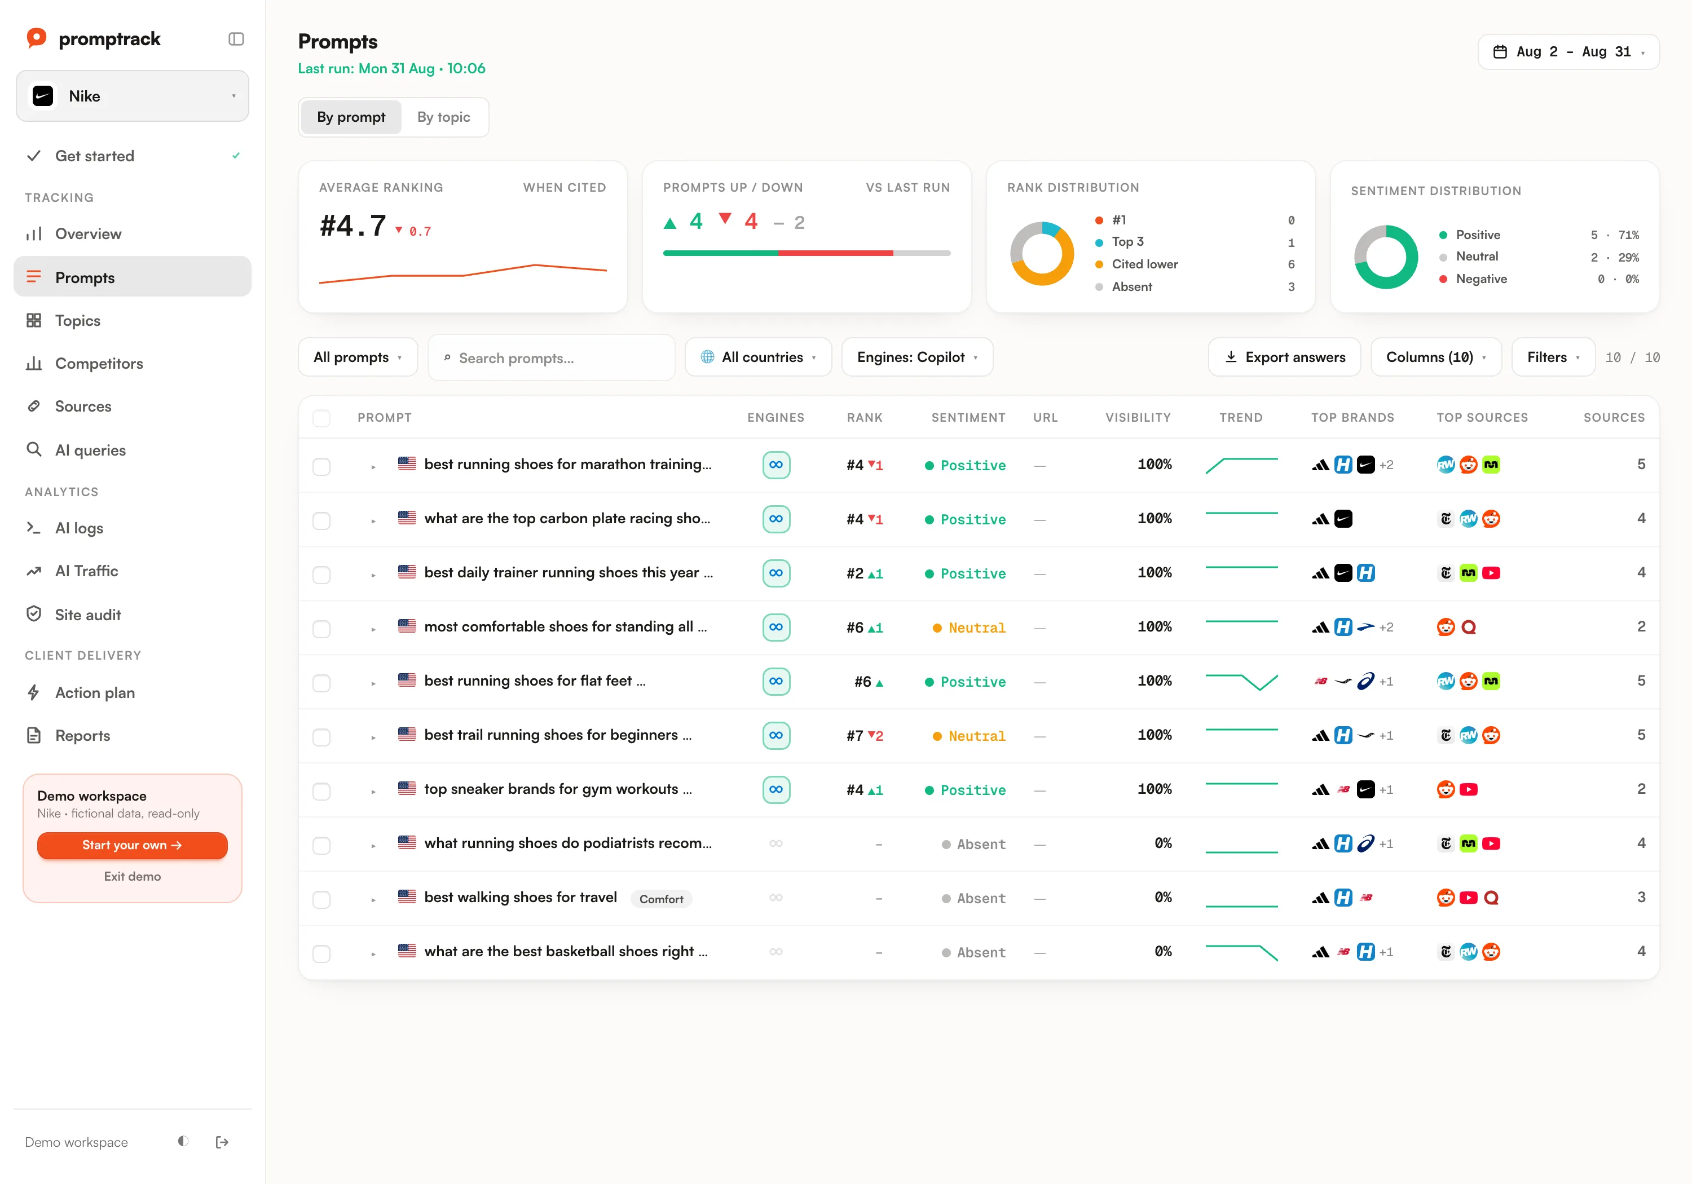Check the marathon training prompt checkbox
The width and height of the screenshot is (1692, 1184).
pos(321,466)
